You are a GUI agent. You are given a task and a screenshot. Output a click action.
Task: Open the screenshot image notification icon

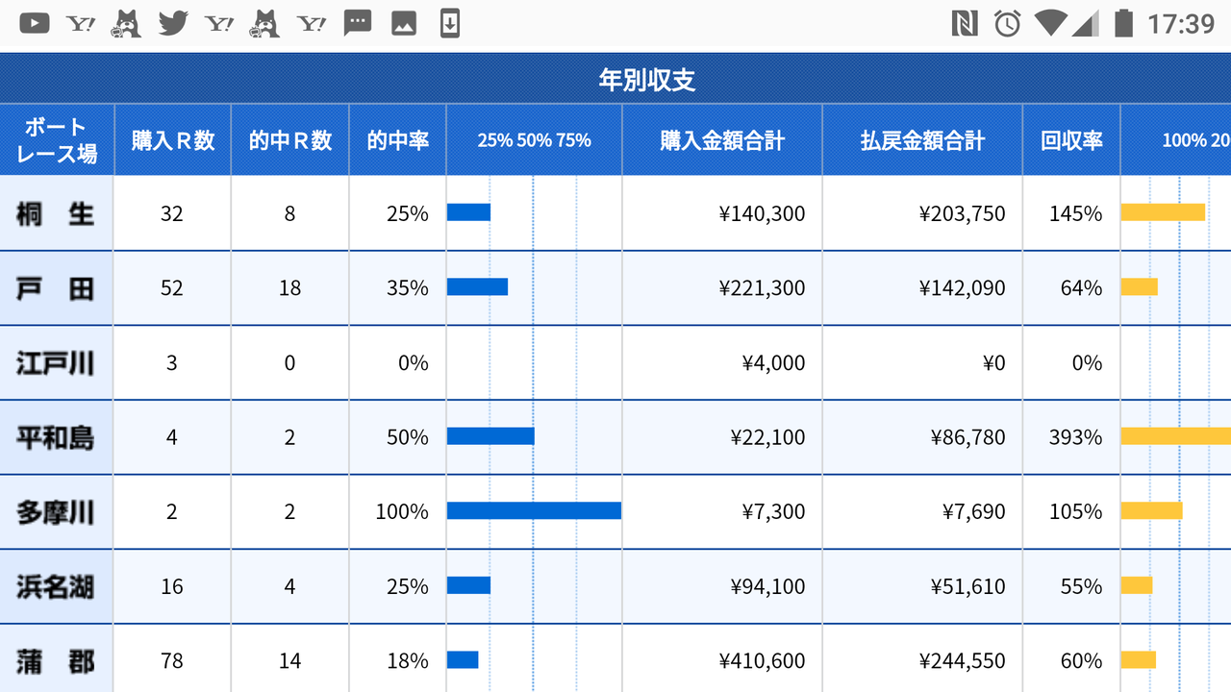tap(403, 22)
